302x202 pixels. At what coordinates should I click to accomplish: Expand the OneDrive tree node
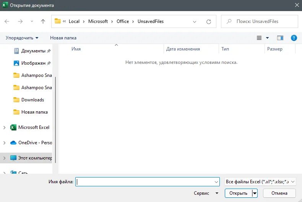point(5,143)
